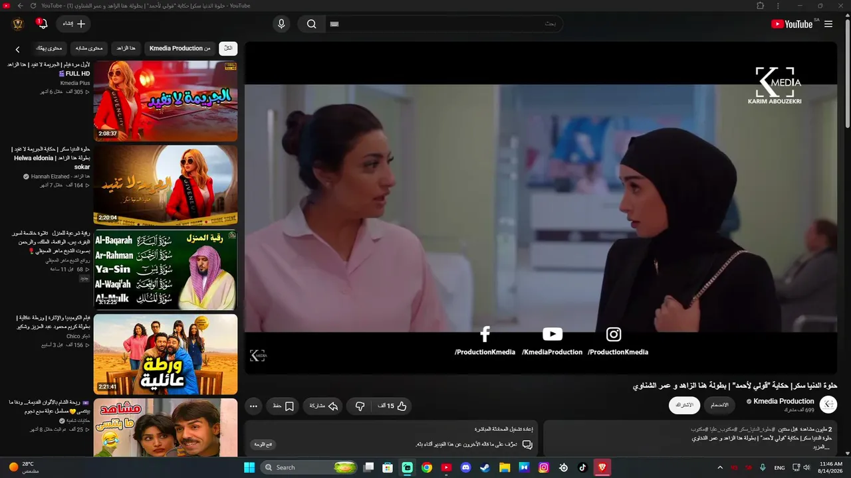Screen dimensions: 851x478
Task: Open Discord from the taskbar
Action: (x=466, y=467)
